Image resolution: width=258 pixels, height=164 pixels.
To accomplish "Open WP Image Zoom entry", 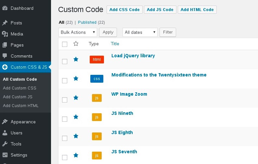I will pos(129,94).
